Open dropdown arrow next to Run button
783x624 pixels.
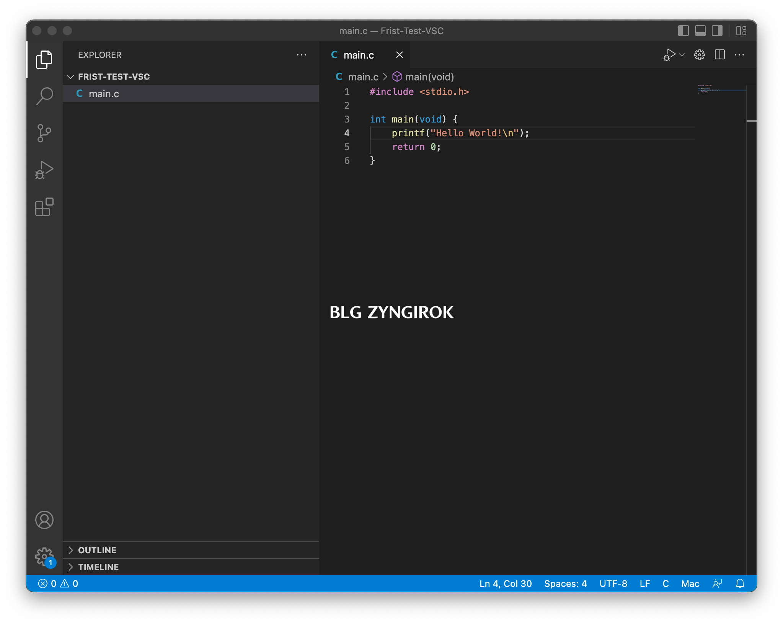pos(682,55)
